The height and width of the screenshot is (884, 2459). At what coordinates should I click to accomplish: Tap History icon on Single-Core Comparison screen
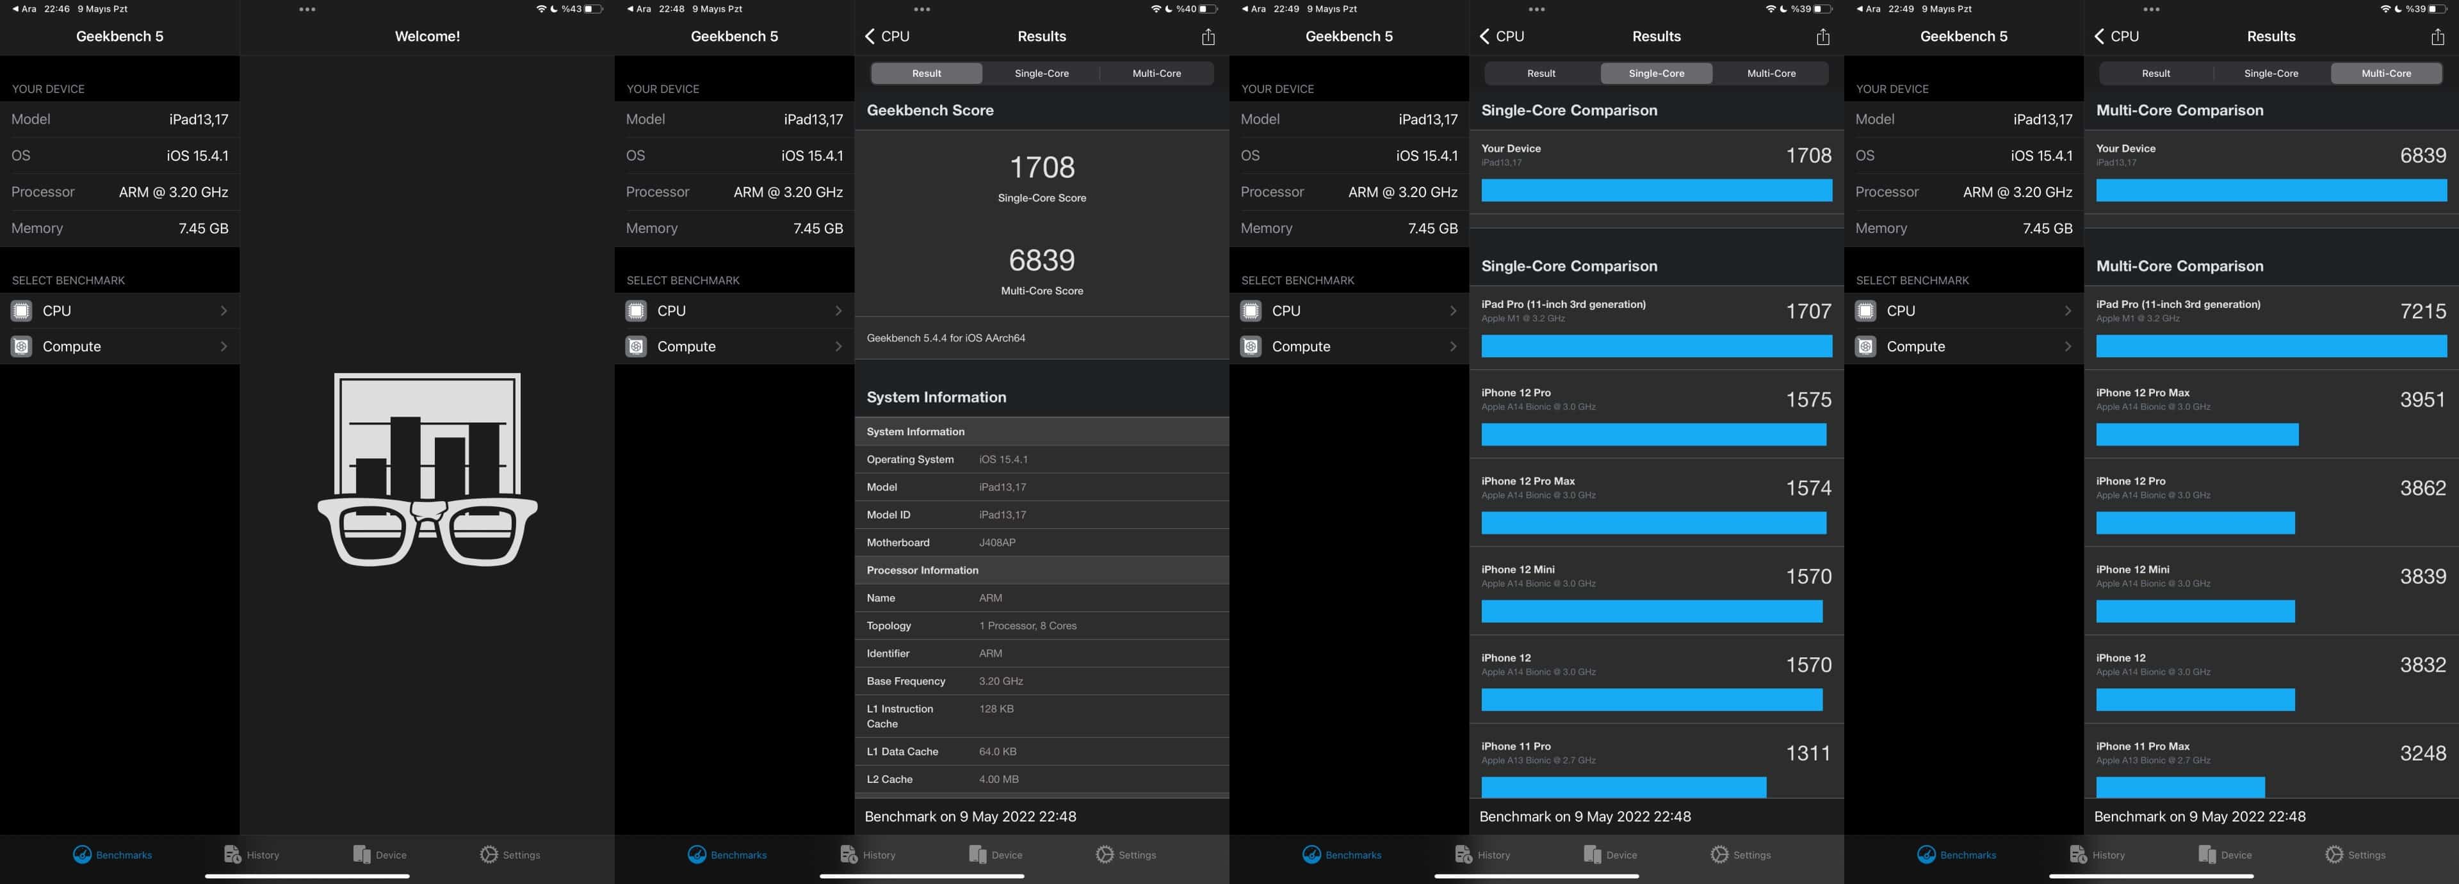1463,855
